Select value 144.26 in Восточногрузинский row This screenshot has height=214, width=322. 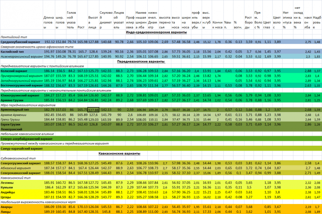click(106, 86)
